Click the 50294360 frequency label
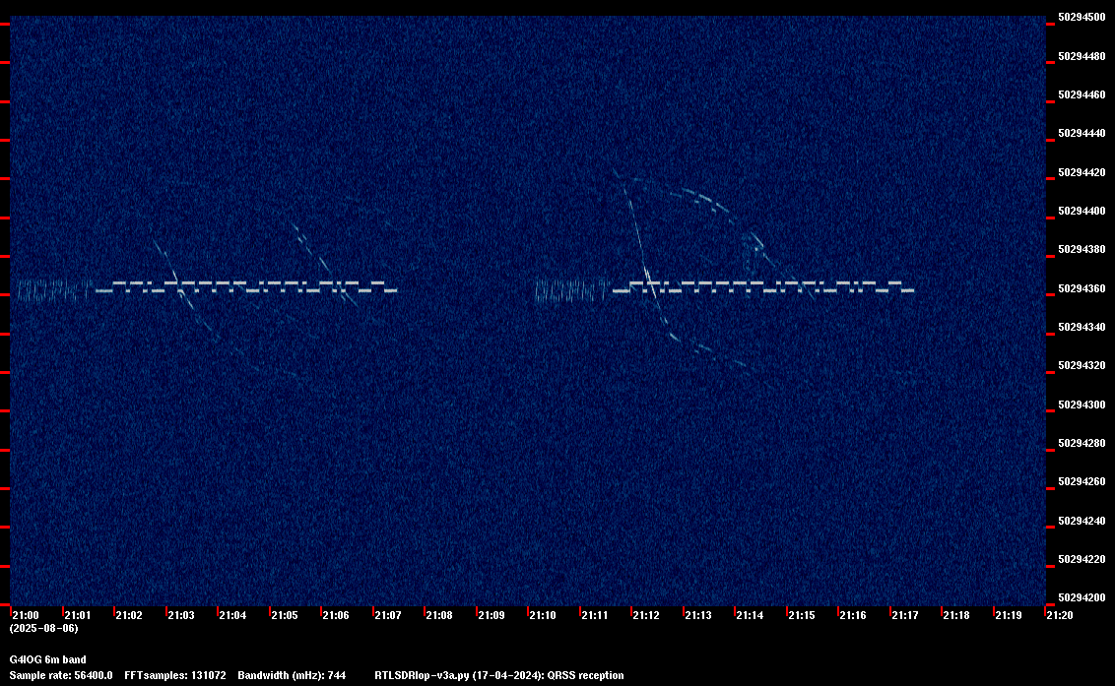 point(1082,288)
